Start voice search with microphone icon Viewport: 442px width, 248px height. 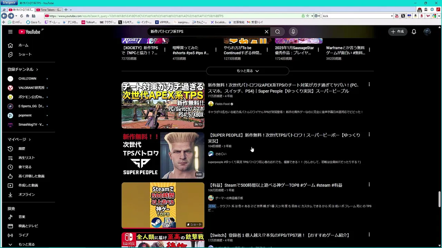pyautogui.click(x=293, y=32)
